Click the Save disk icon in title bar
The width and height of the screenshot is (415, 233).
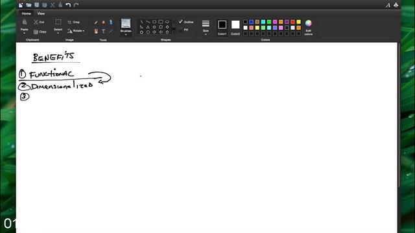tap(37, 5)
